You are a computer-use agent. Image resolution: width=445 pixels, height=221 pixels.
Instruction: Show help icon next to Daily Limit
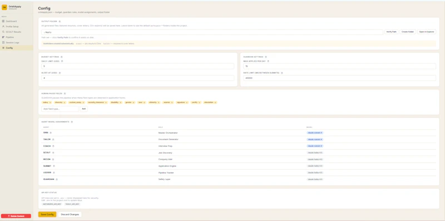pyautogui.click(x=62, y=61)
